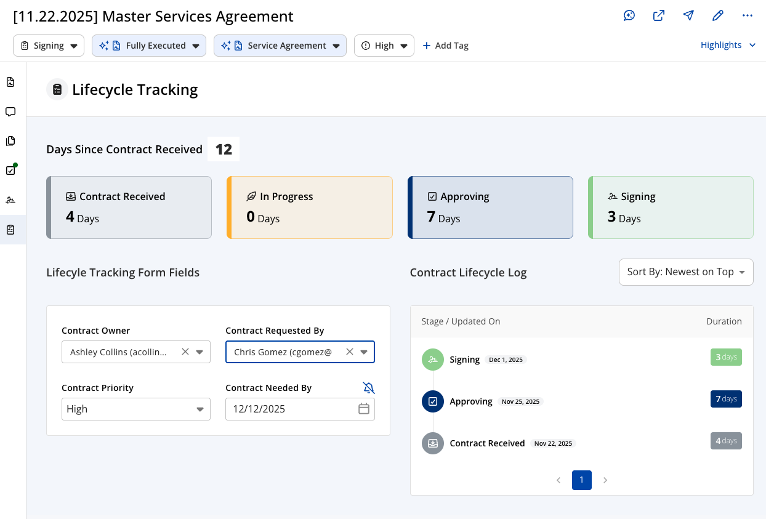Image resolution: width=766 pixels, height=519 pixels.
Task: Open the edit pencil icon
Action: (x=717, y=15)
